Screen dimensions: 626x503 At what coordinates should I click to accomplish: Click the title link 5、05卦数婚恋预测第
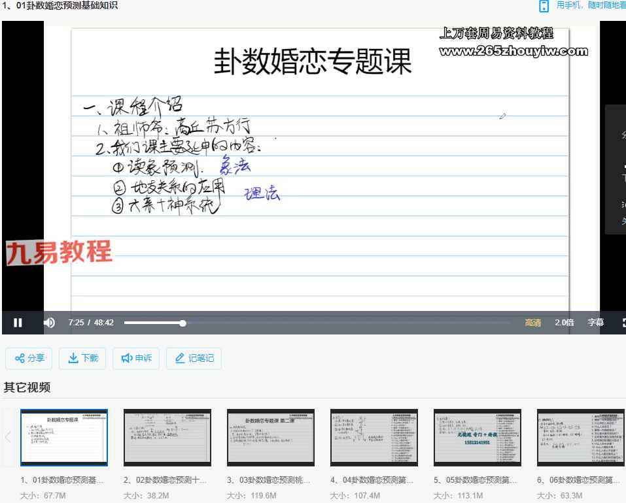coord(475,480)
